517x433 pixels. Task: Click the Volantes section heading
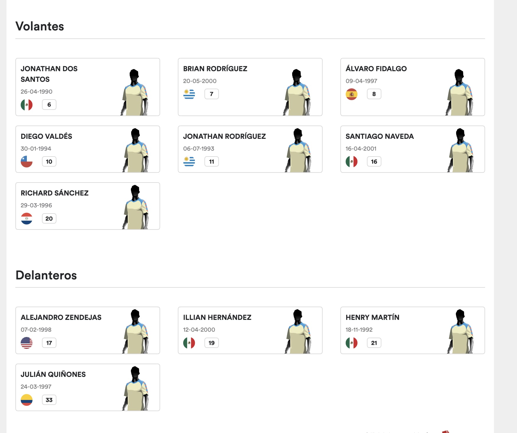pos(40,26)
